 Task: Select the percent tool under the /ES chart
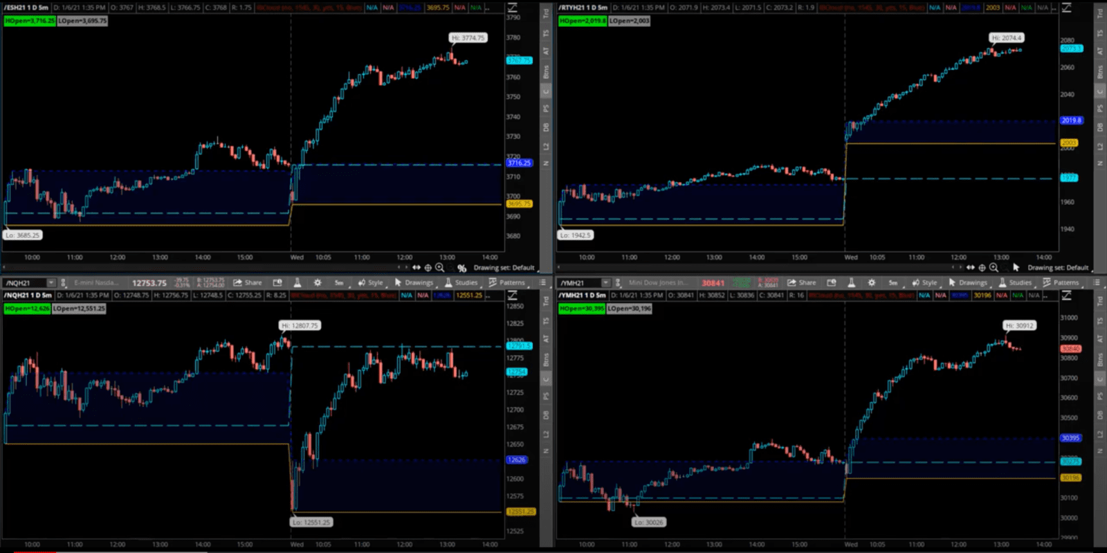(x=461, y=268)
